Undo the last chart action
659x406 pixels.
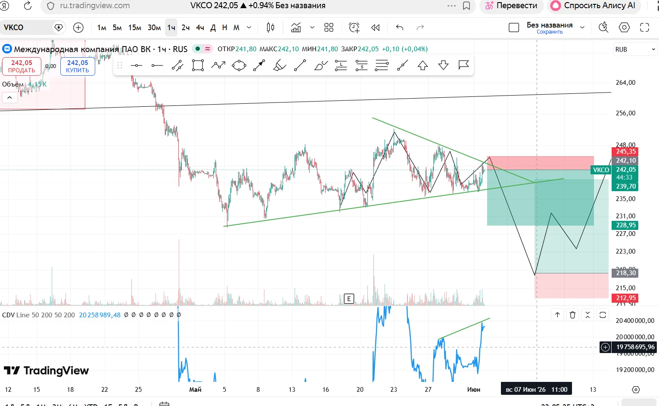point(400,28)
